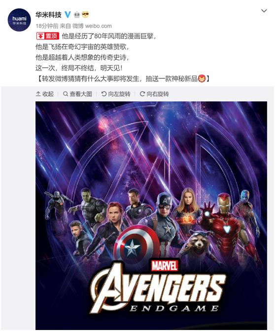This screenshot has width=275, height=331.
Task: Collapse the image with 收起
Action: point(44,94)
